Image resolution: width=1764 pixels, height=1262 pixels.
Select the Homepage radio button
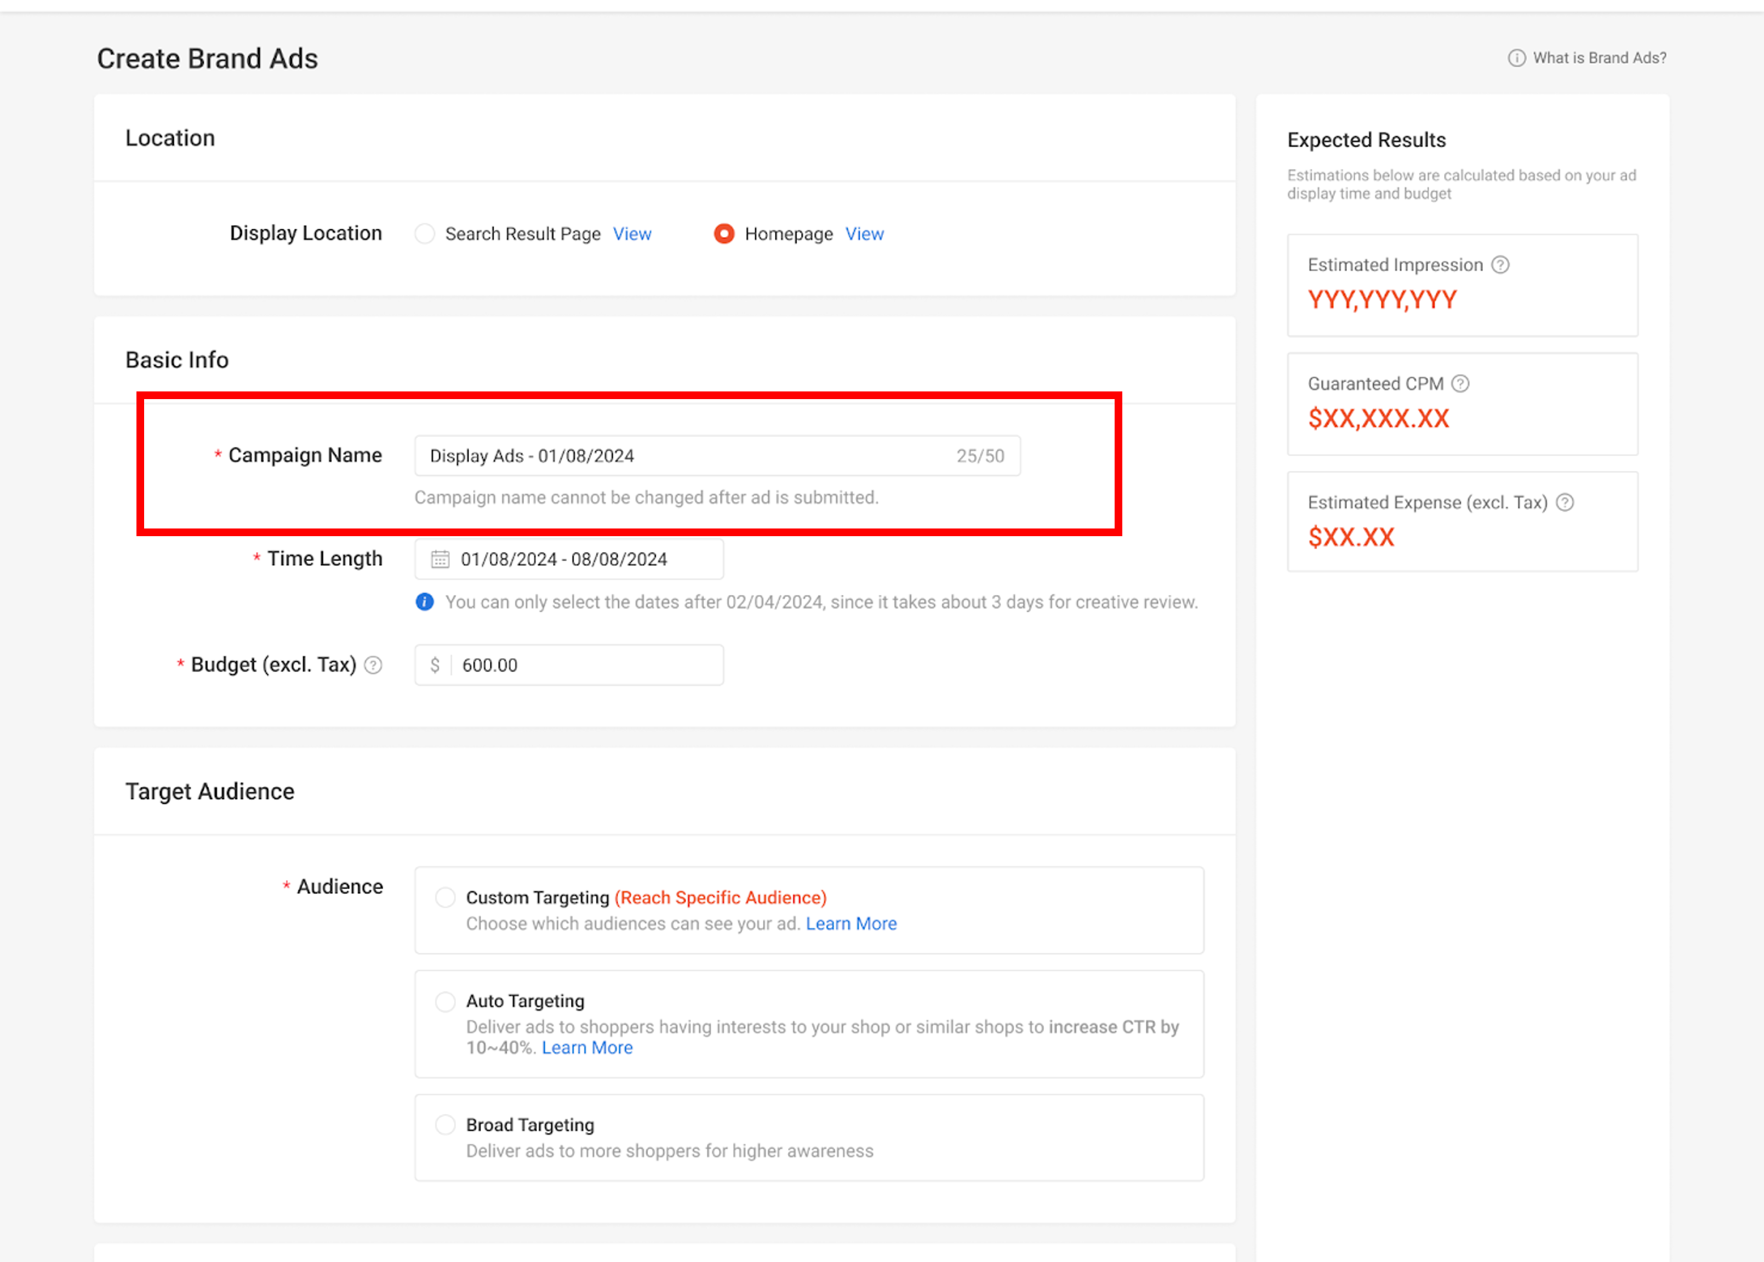(x=723, y=233)
